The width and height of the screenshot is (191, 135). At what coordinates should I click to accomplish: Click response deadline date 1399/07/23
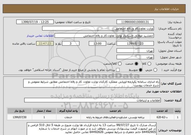(135, 43)
